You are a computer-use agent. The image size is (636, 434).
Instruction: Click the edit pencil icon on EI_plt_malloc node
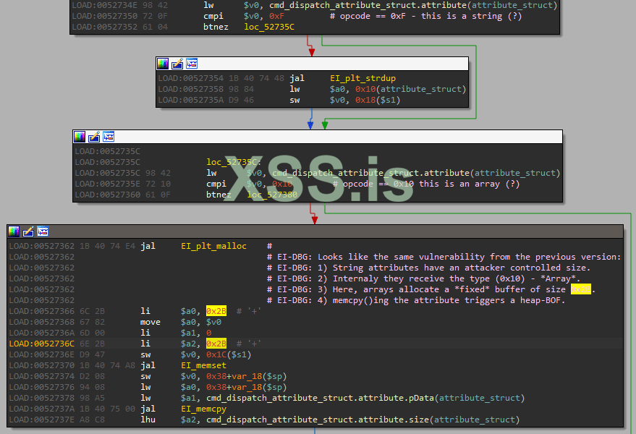pyautogui.click(x=28, y=231)
